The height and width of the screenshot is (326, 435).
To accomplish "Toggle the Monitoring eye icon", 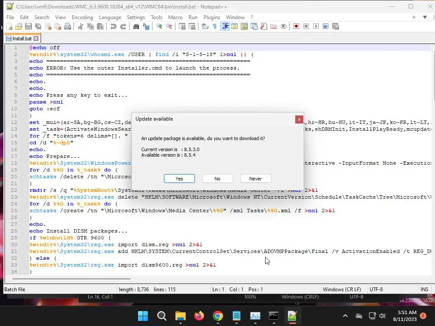I will (x=283, y=26).
